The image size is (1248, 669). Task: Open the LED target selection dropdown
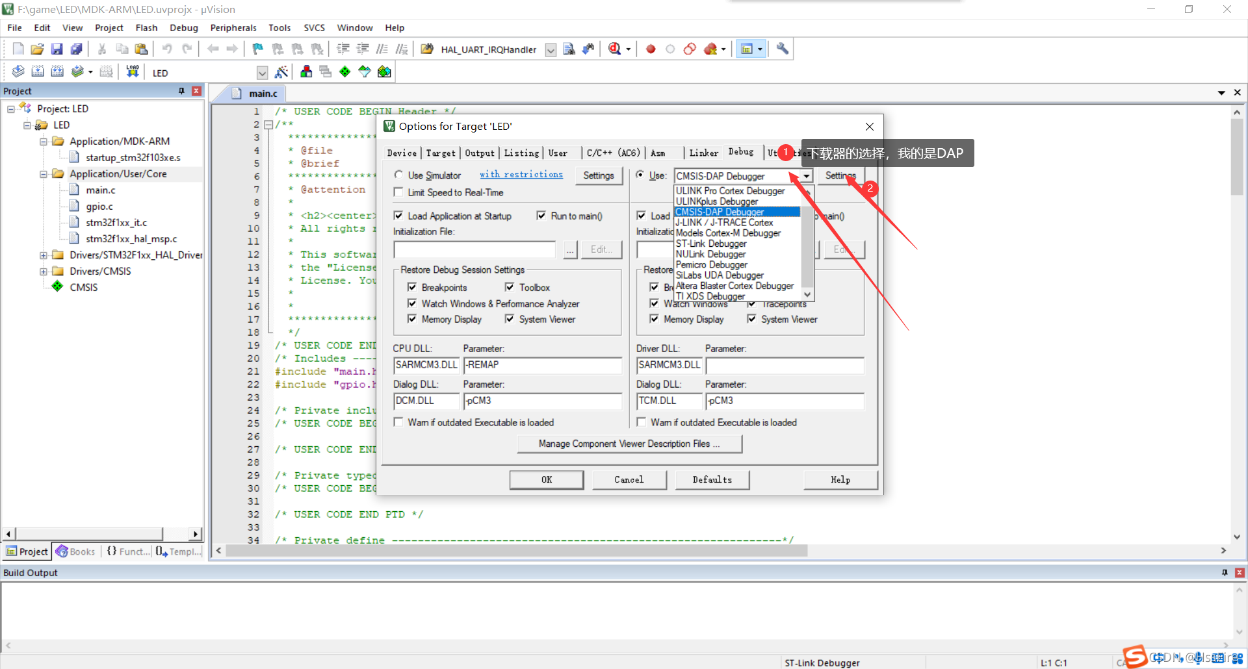(x=262, y=73)
